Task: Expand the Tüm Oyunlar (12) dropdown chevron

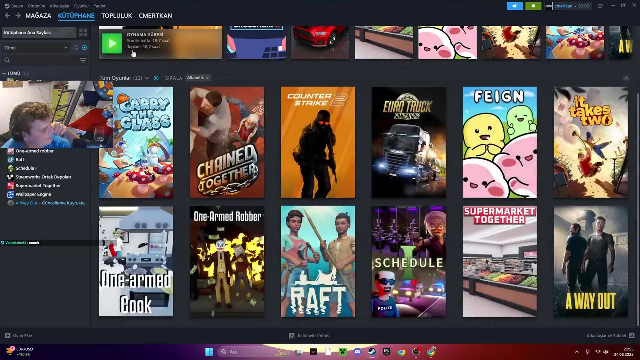Action: pyautogui.click(x=147, y=78)
